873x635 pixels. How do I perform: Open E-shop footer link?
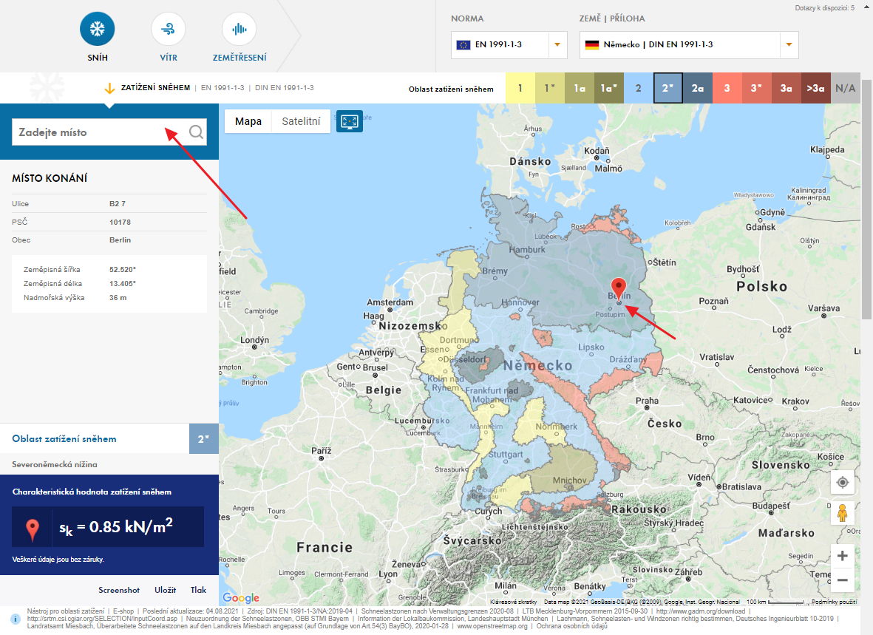click(123, 611)
